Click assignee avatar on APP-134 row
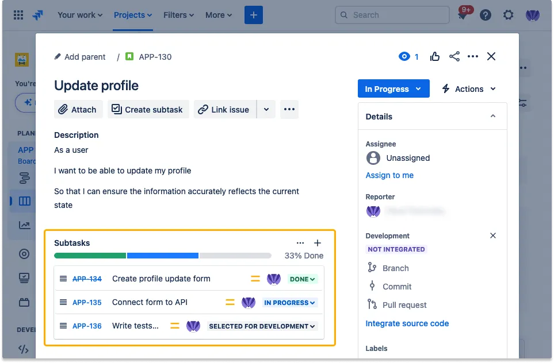 pos(273,279)
